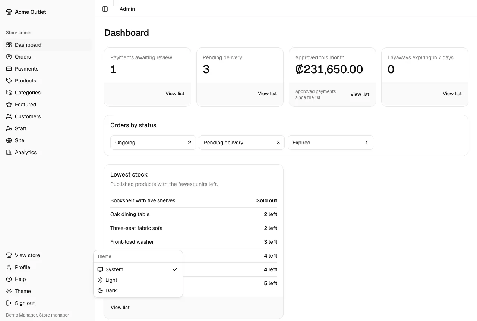View list for Pending delivery card
Image resolution: width=477 pixels, height=321 pixels.
[x=267, y=94]
